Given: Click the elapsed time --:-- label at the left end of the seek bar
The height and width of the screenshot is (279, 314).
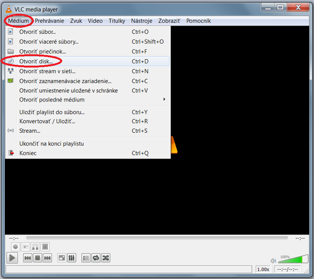Looking at the screenshot, I should [x=14, y=238].
